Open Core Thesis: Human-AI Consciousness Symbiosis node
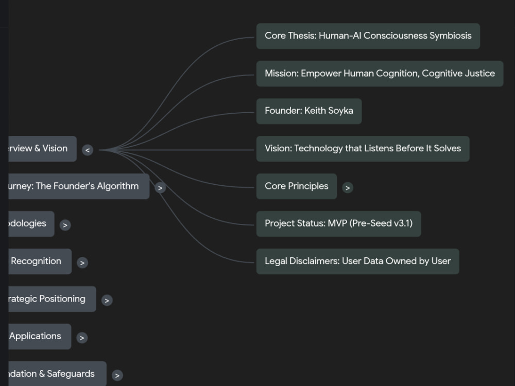The image size is (515, 386). (368, 36)
